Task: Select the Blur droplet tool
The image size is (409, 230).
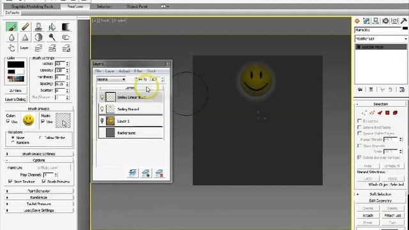Action: point(12,38)
